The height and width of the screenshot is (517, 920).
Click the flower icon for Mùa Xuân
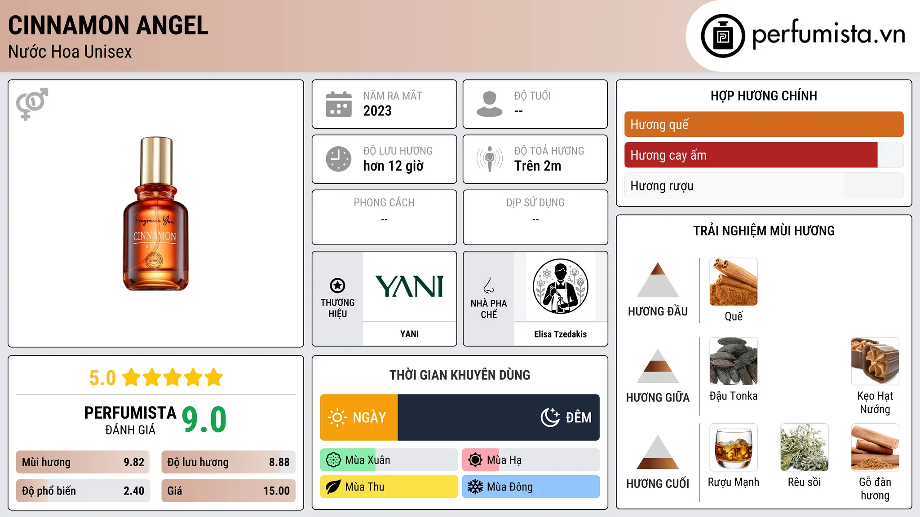click(x=333, y=460)
